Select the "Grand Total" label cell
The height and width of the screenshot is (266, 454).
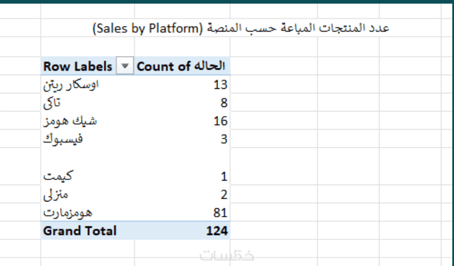coord(79,231)
